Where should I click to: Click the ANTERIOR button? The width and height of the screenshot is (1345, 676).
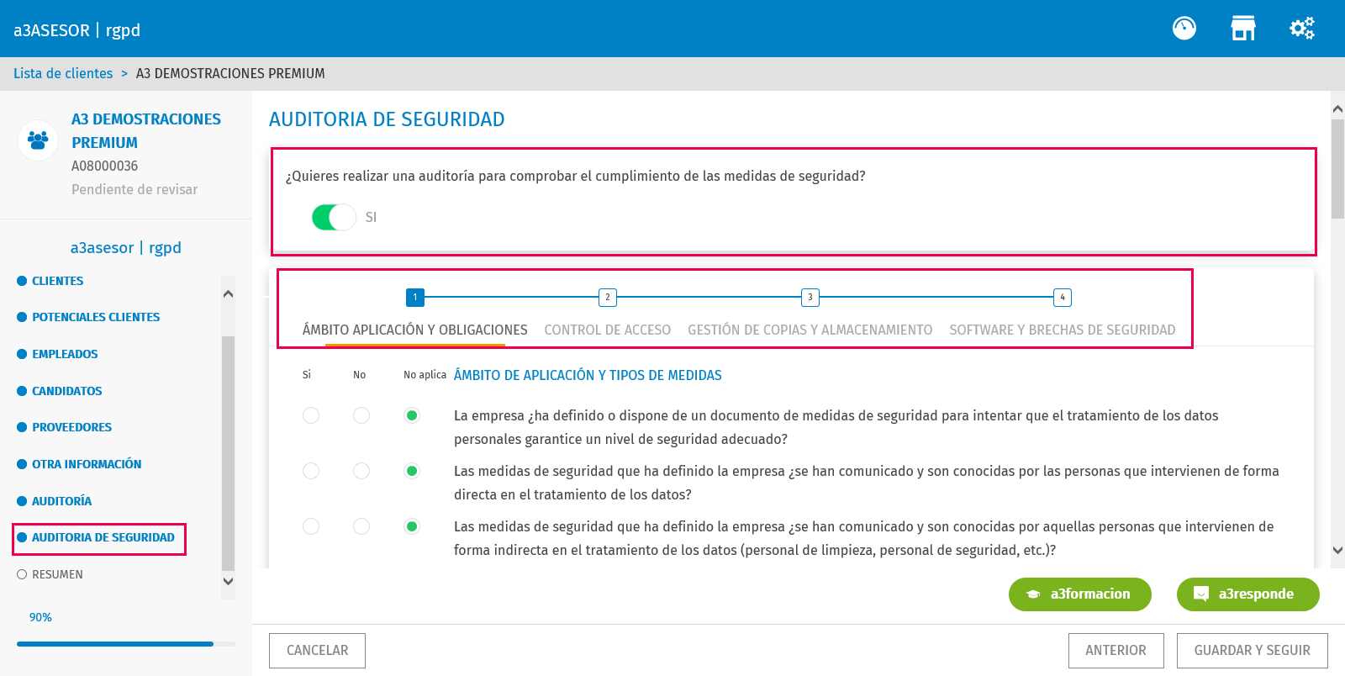1116,650
